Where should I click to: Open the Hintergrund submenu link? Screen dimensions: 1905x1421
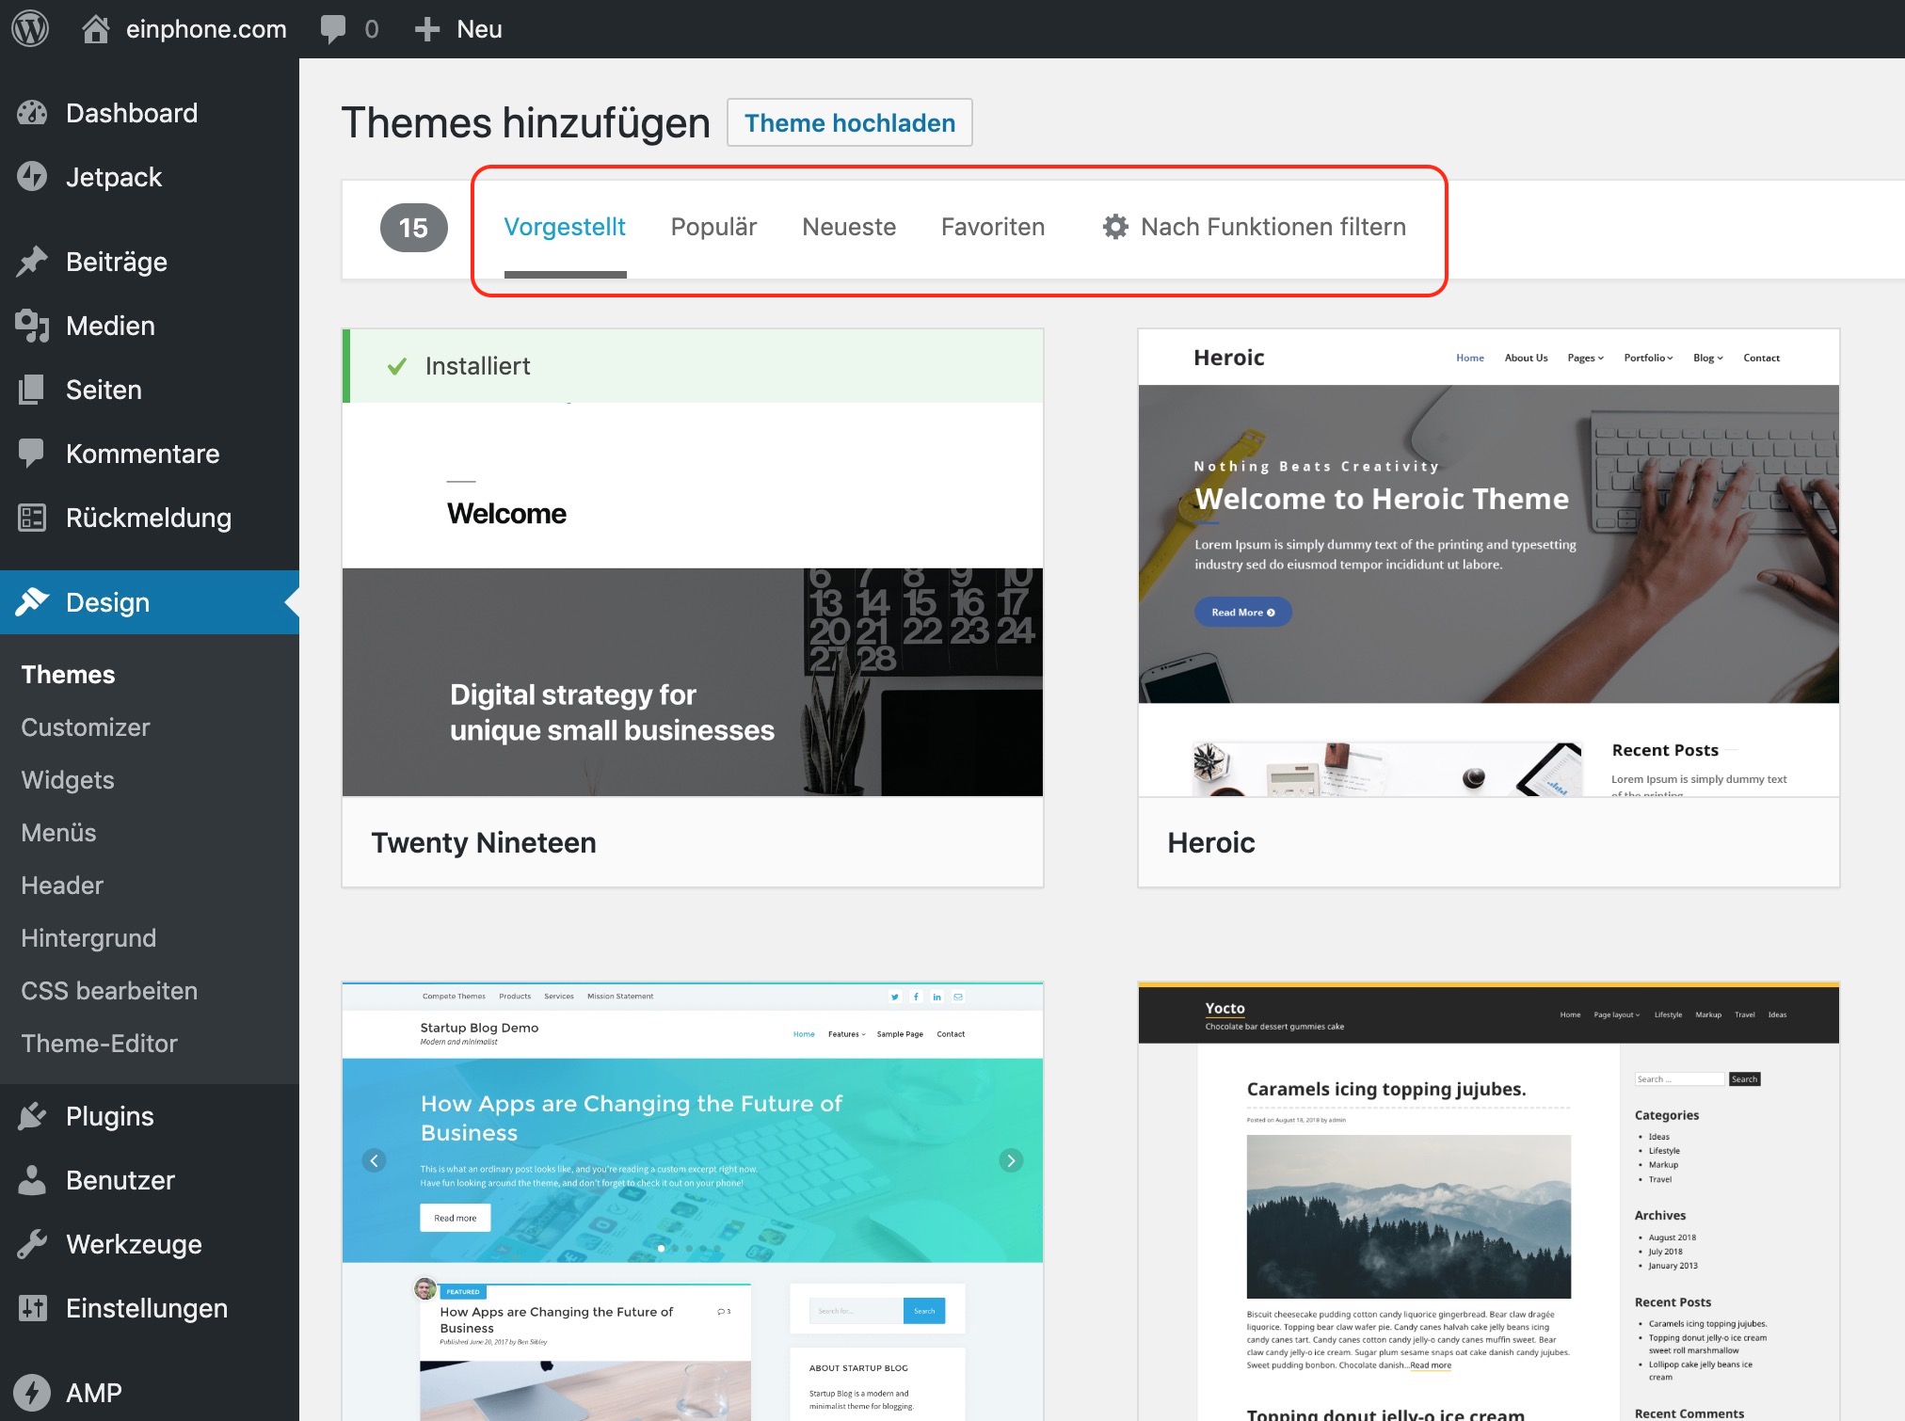[88, 938]
